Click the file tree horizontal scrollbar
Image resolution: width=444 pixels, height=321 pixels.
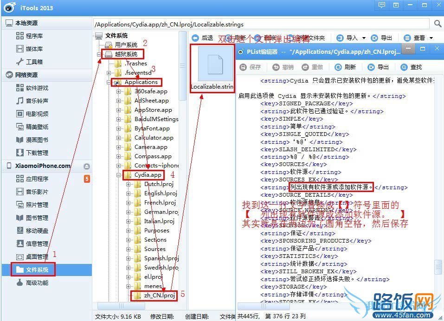tap(121, 306)
